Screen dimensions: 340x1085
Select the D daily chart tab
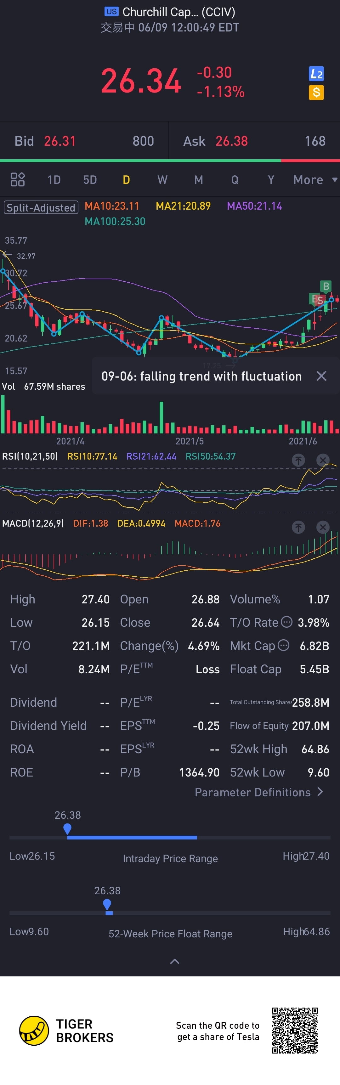pos(126,180)
